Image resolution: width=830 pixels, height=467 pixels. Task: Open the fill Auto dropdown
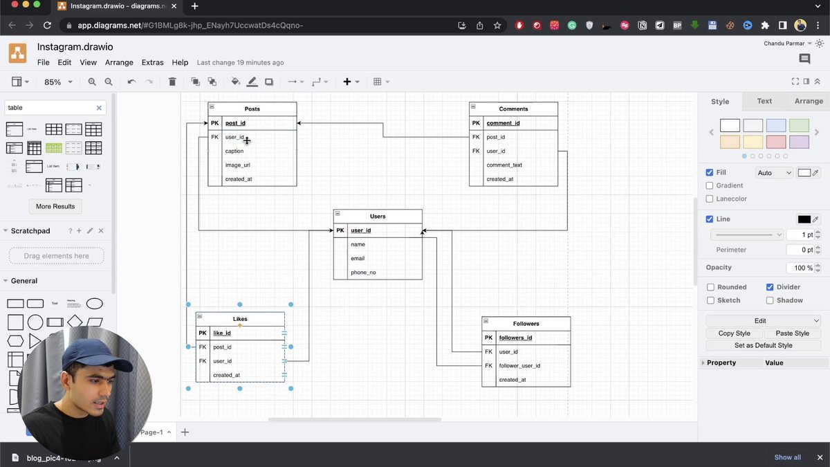tap(774, 173)
